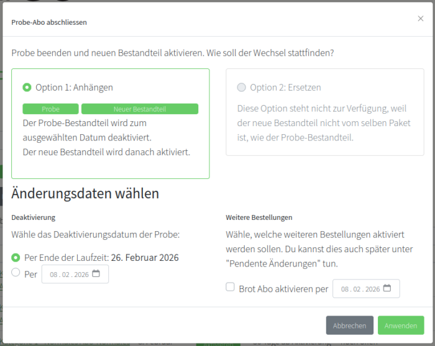Close the Probe-Abo abschliessen dialog
435x346 pixels.
(421, 19)
